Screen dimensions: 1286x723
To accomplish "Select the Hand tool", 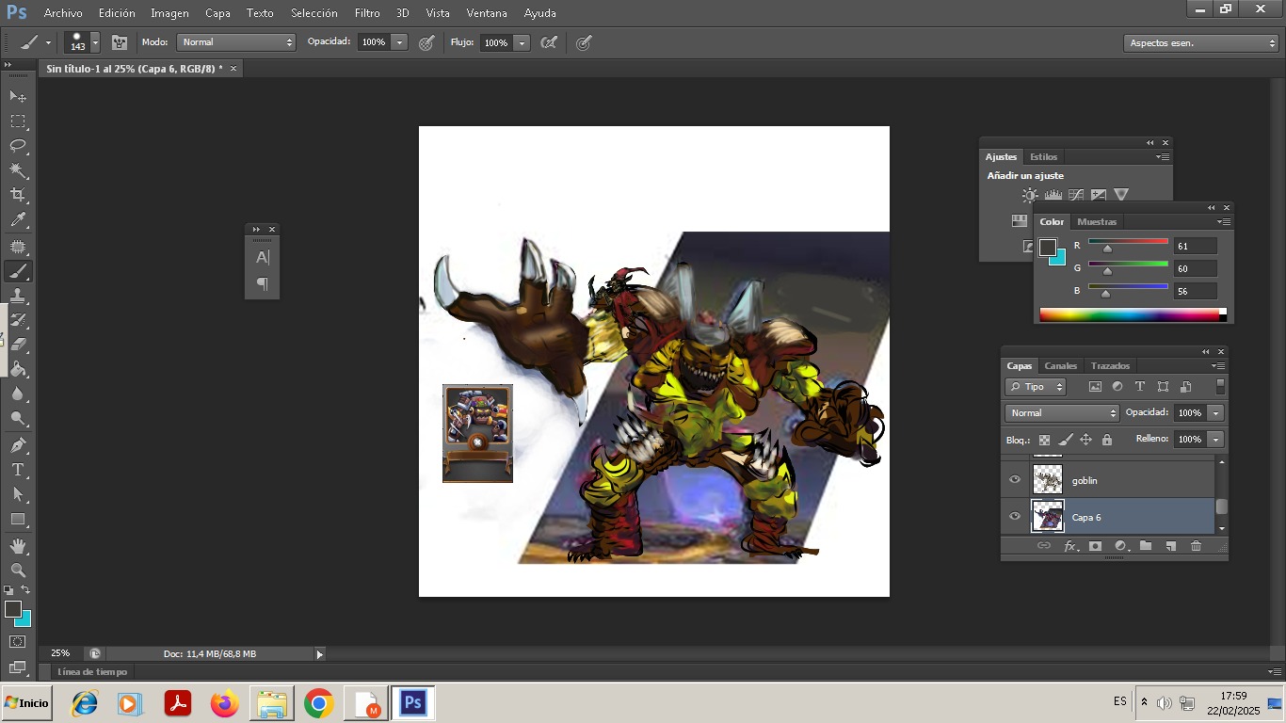I will [18, 545].
